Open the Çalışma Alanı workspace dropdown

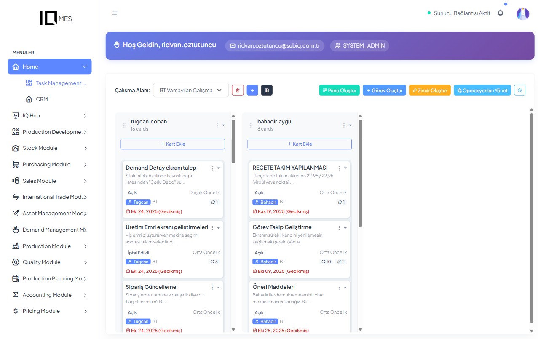coord(190,90)
